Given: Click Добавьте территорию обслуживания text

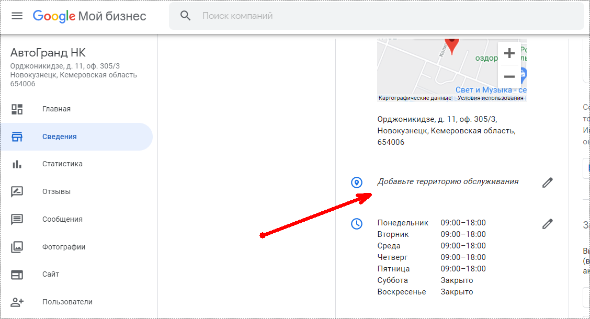Looking at the screenshot, I should (448, 181).
